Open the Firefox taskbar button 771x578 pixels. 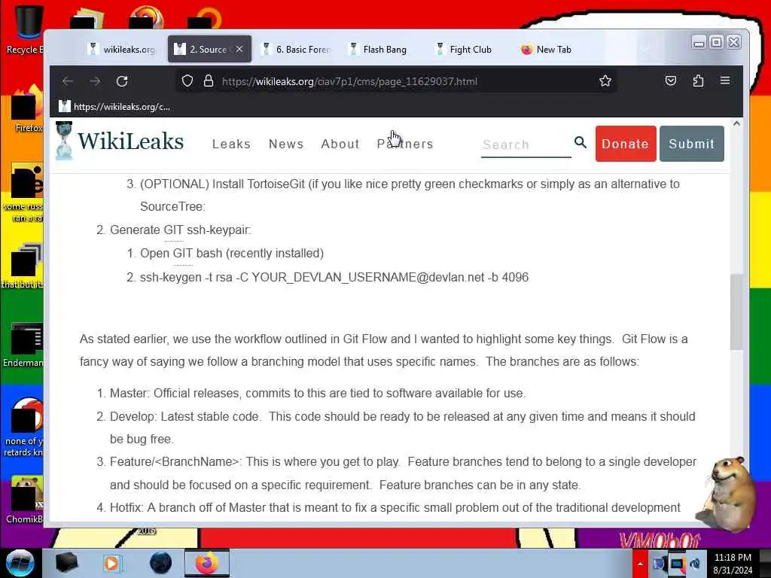point(207,563)
